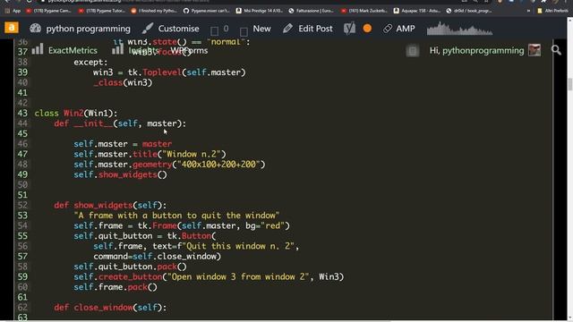Click 'command=self.close_window)' line

point(158,257)
